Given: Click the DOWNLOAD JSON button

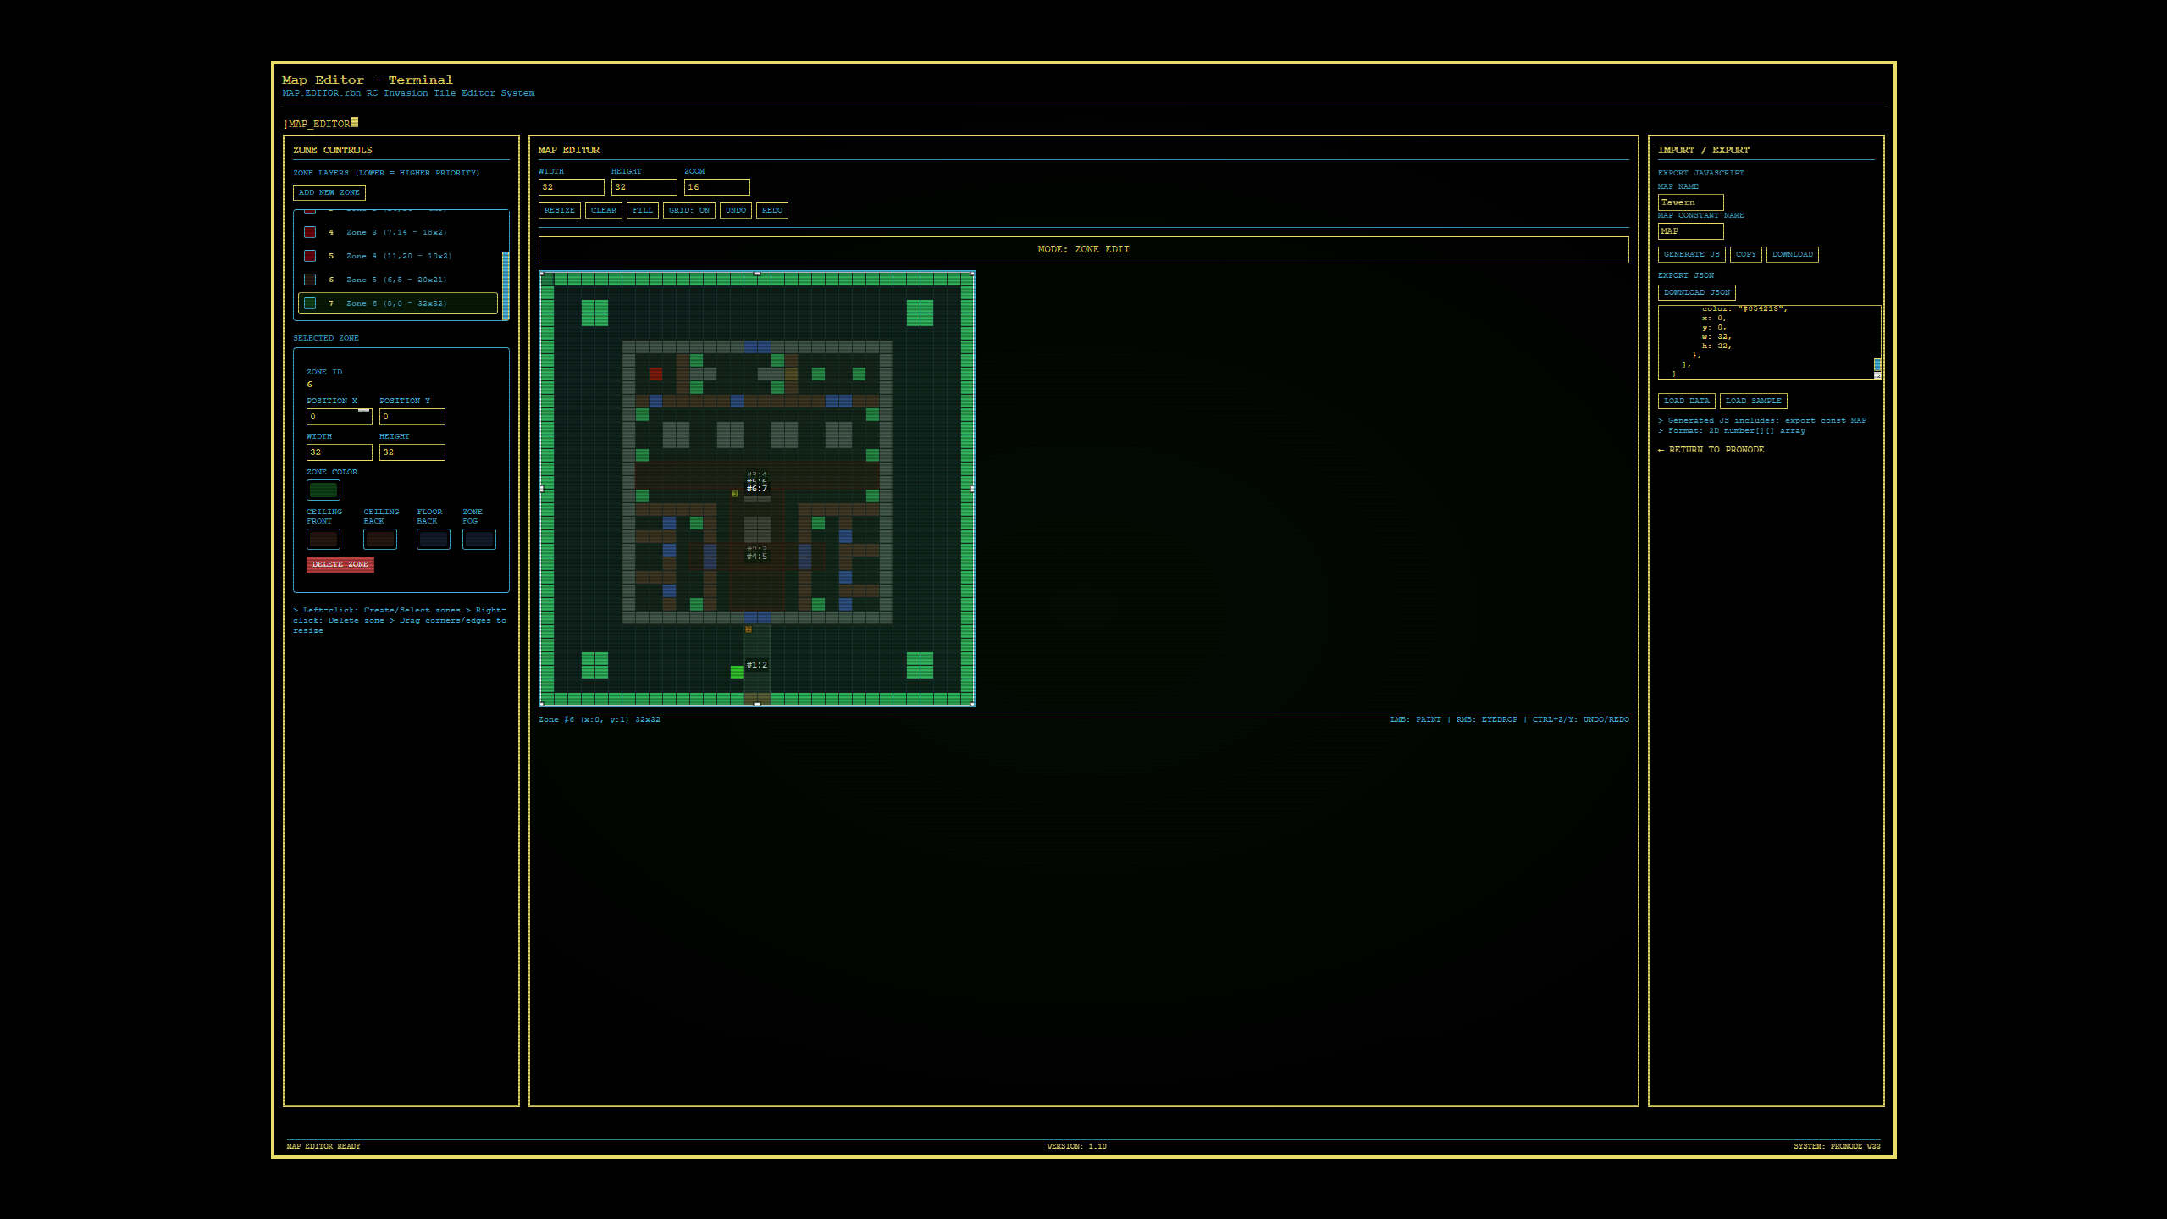Looking at the screenshot, I should tap(1697, 292).
